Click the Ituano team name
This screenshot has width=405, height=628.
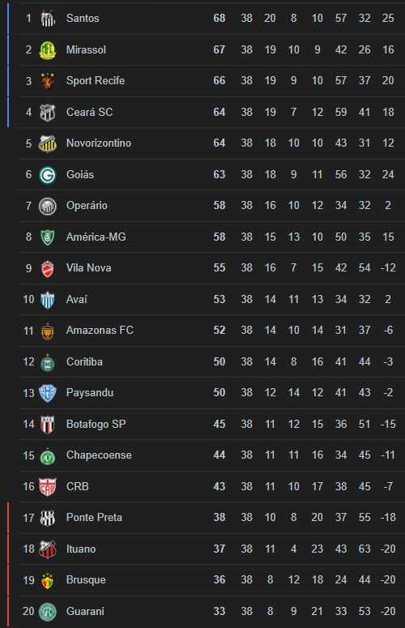coord(81,549)
